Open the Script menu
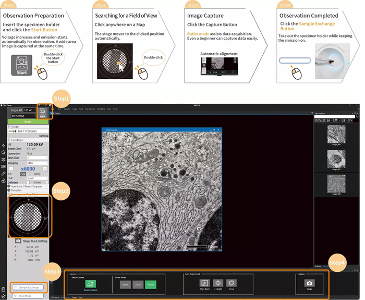 tap(115, 109)
